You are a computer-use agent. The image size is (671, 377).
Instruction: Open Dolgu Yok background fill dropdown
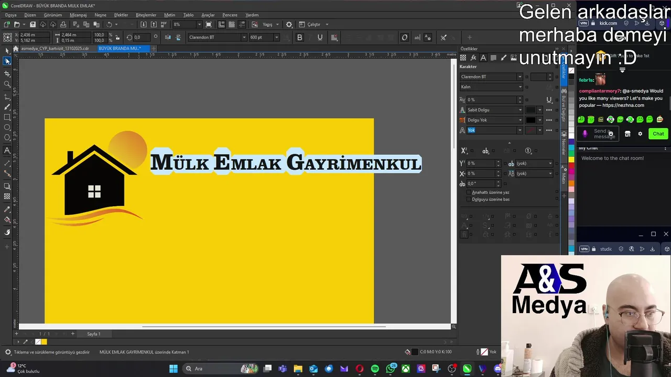[x=520, y=120]
